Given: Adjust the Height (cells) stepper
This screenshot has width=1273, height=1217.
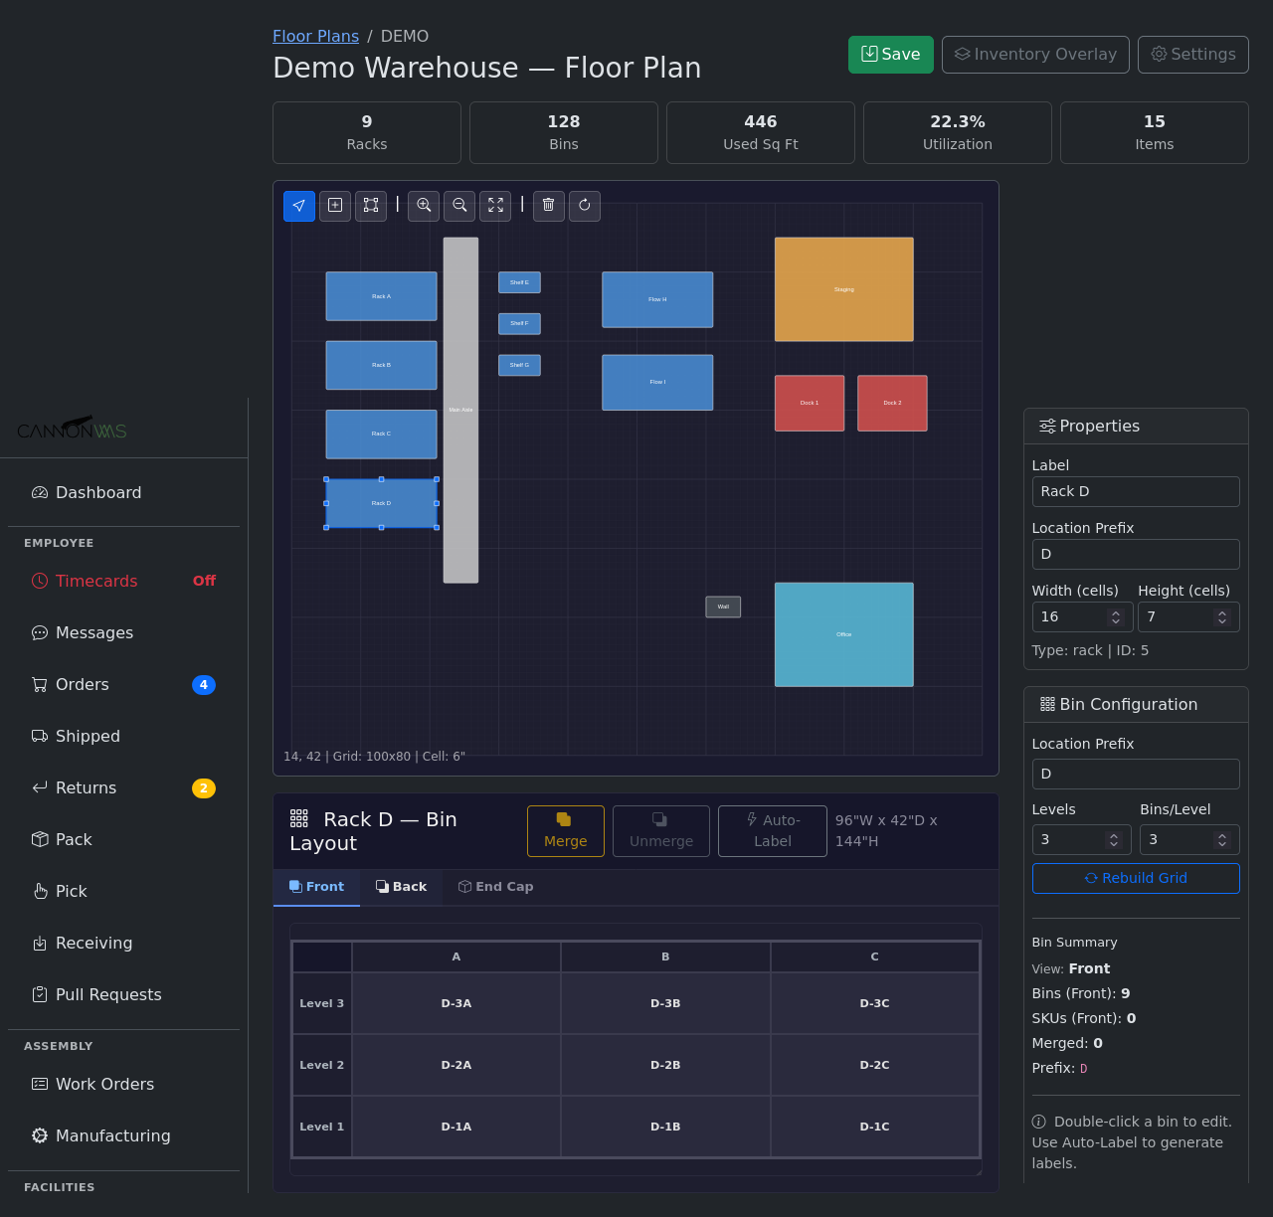Looking at the screenshot, I should pos(1222,617).
